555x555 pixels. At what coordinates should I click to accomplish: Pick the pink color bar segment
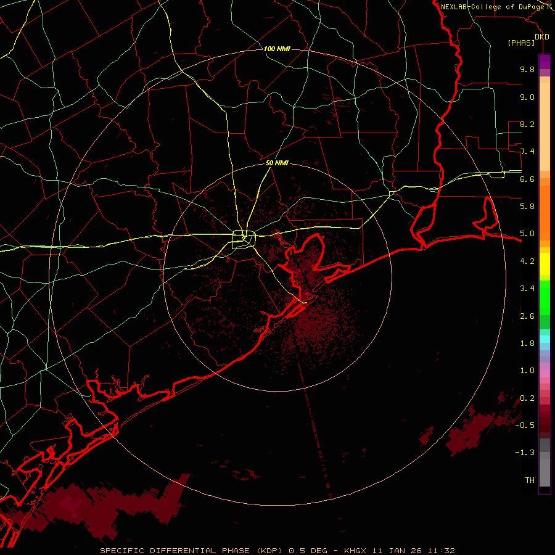click(x=545, y=374)
